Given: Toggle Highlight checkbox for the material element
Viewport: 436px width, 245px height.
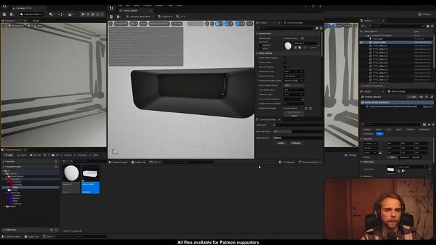Looking at the screenshot, I should coord(260,45).
